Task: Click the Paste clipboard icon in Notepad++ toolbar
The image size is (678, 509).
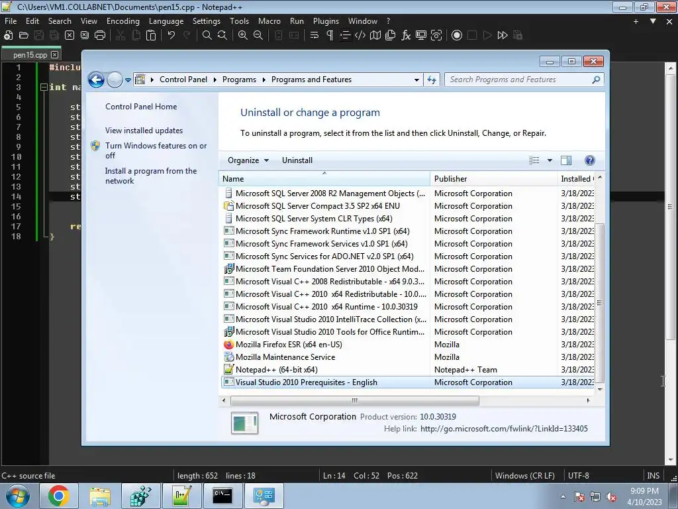Action: coord(151,36)
